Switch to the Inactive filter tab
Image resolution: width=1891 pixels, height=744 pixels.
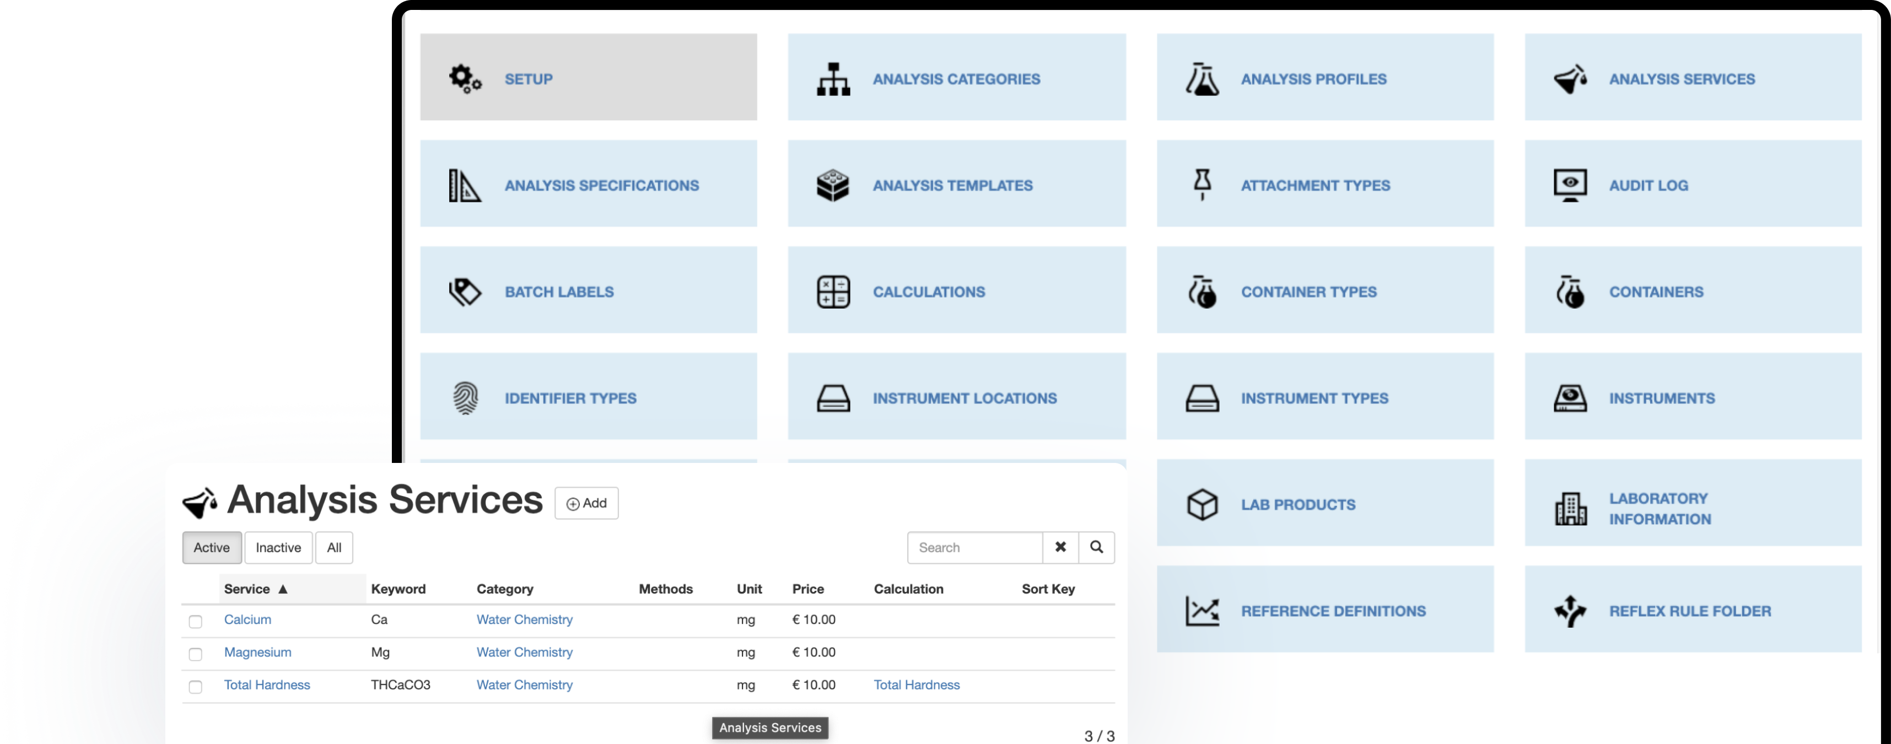[278, 547]
